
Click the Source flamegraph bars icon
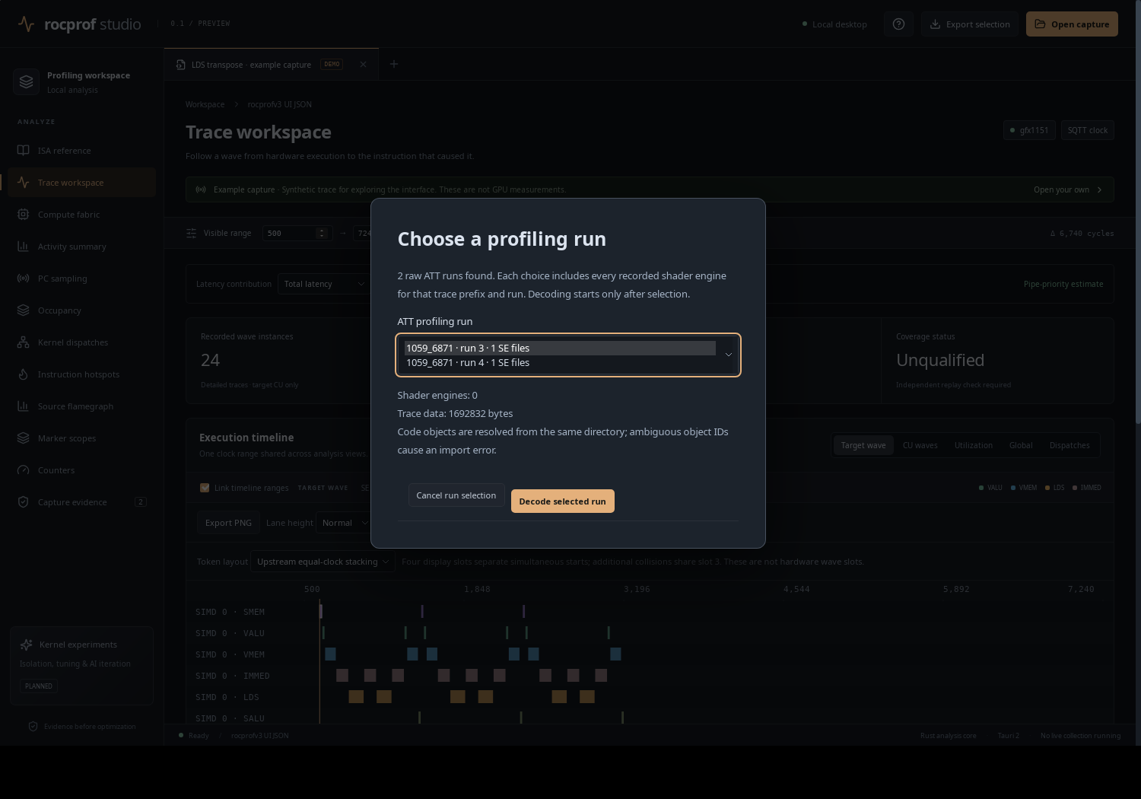(x=24, y=406)
